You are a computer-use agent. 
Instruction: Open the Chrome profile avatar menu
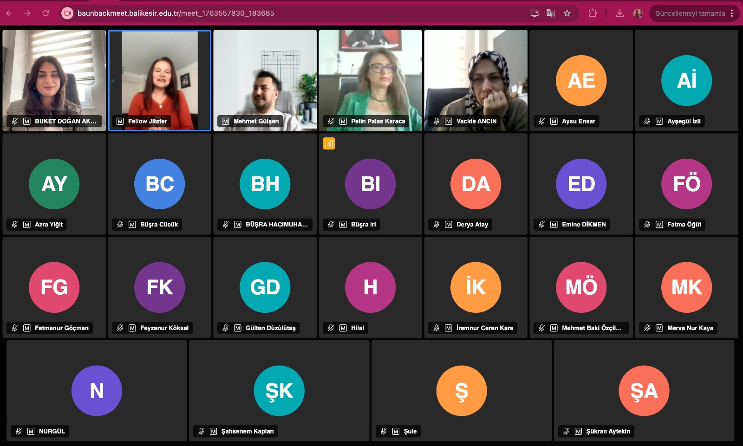tap(638, 13)
